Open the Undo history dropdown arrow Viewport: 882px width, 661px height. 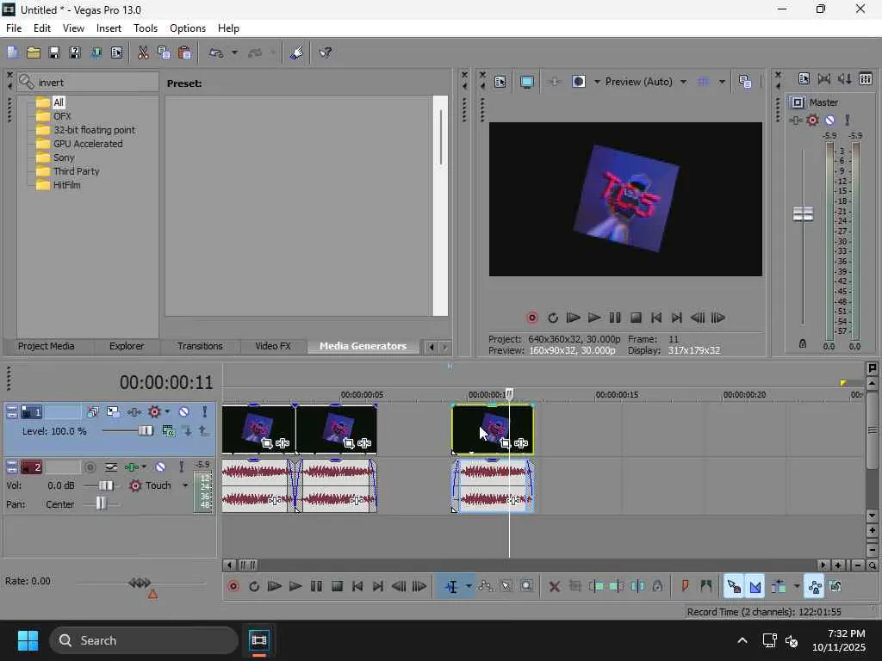click(x=234, y=53)
